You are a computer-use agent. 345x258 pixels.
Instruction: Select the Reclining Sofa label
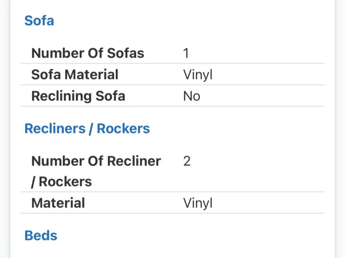point(78,96)
